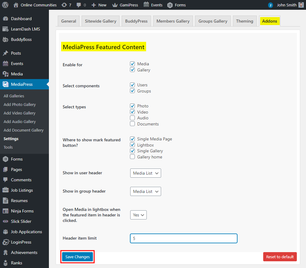Click the Header item limit input field
306x268 pixels.
click(183, 238)
